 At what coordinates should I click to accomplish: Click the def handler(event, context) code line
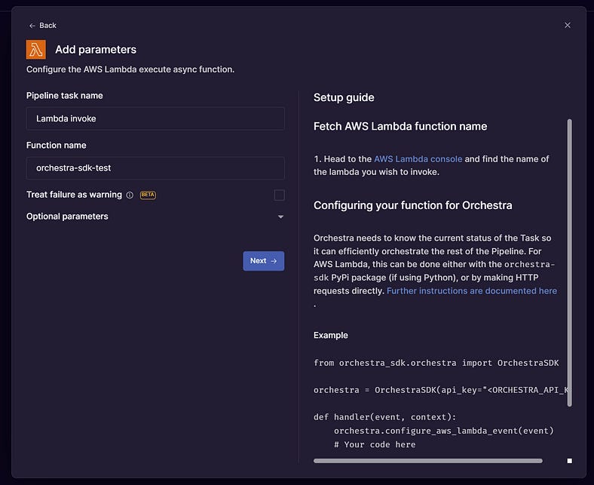[385, 417]
